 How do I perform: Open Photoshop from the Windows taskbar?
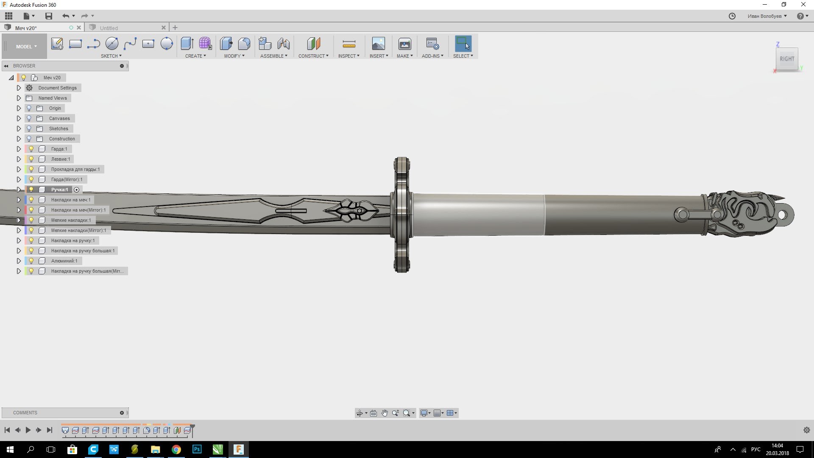pos(197,449)
